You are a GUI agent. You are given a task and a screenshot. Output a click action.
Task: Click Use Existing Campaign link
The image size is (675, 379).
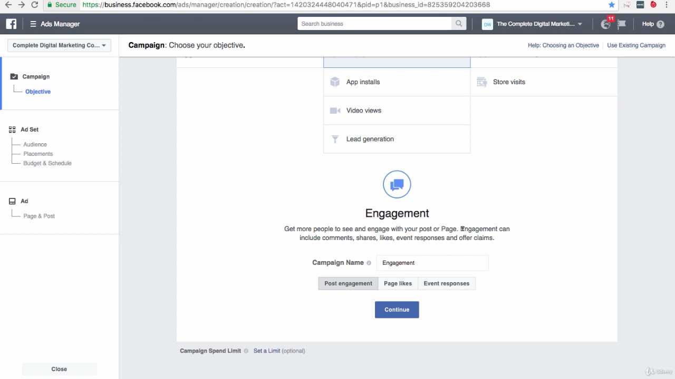coord(636,45)
